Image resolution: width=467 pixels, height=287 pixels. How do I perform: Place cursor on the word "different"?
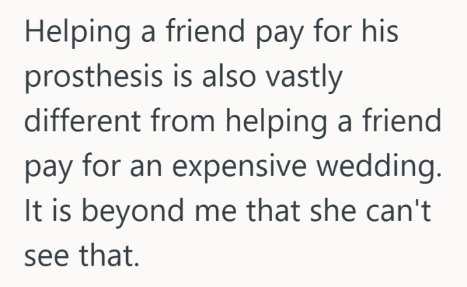pyautogui.click(x=83, y=120)
